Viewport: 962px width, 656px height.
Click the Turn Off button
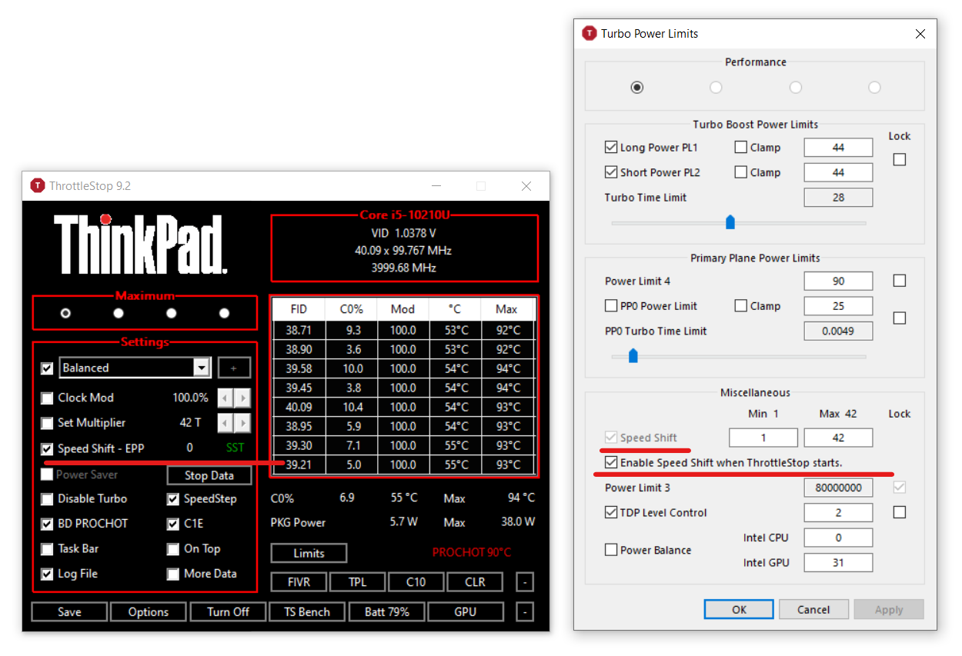[x=229, y=612]
